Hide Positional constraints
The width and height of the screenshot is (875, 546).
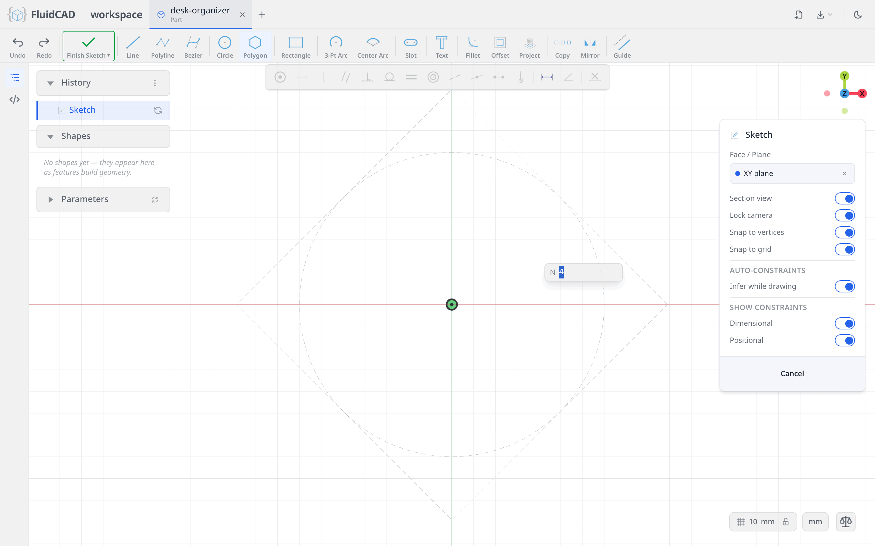(845, 340)
